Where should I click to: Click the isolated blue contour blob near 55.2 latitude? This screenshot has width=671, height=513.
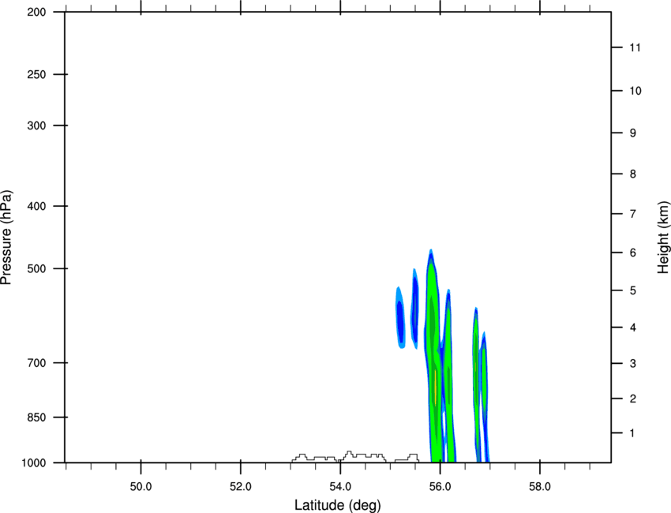tap(399, 317)
